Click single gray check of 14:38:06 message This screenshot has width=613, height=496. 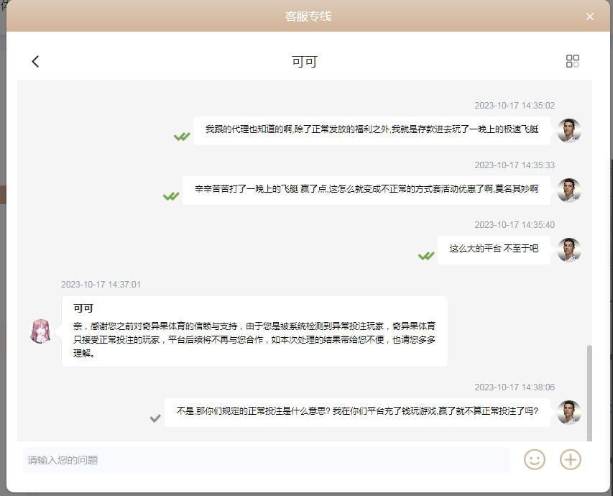[x=155, y=418]
